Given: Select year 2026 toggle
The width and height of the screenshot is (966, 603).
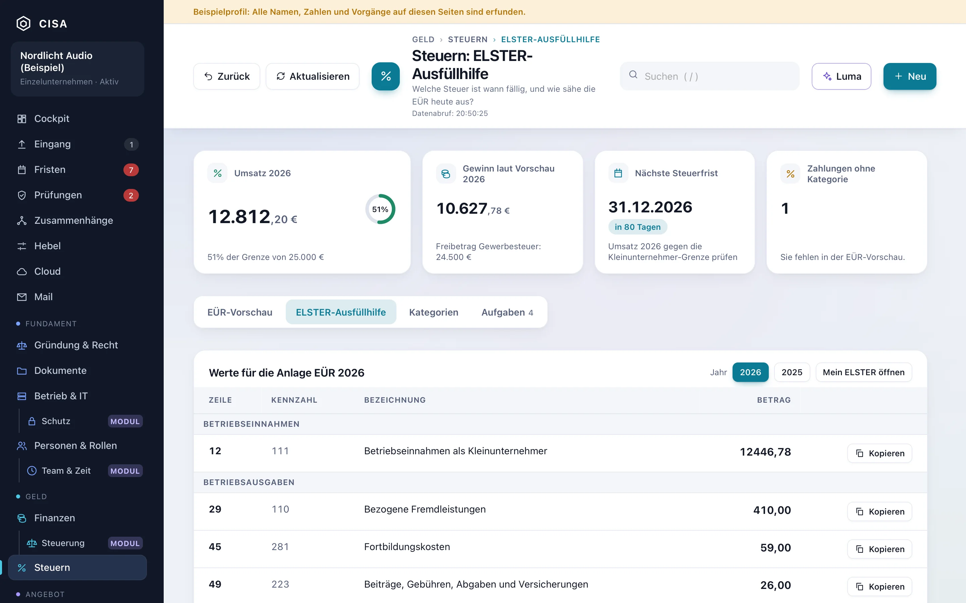Looking at the screenshot, I should click(x=750, y=372).
